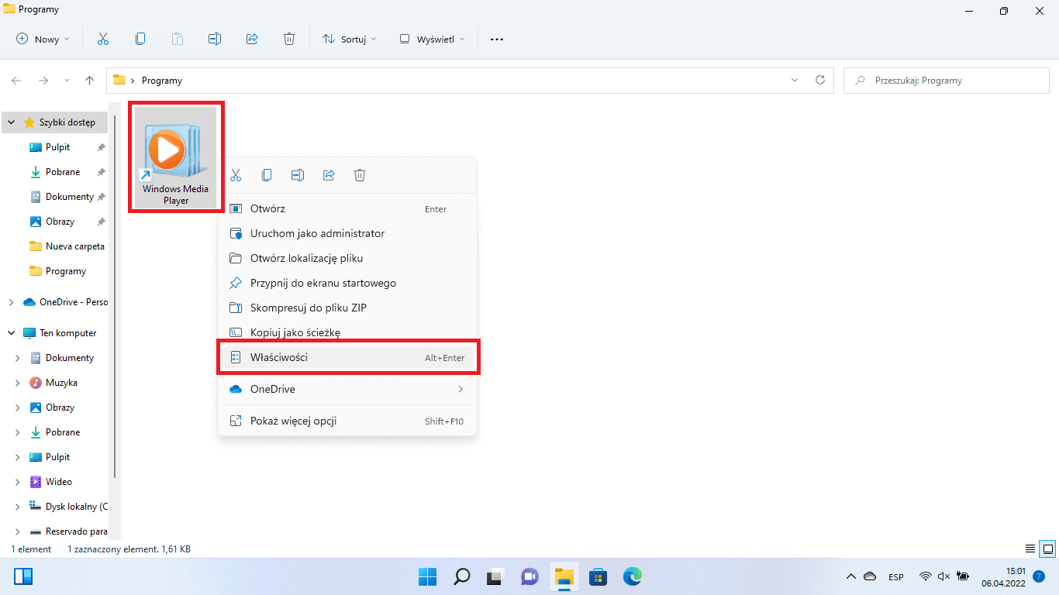Choose Kopiuj jako ścieżkę
Viewport: 1059px width, 595px height.
(347, 332)
